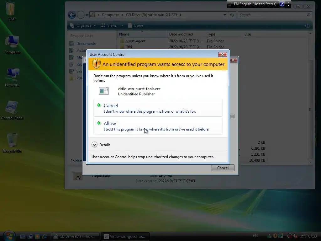Open the Views dropdown arrow

[x=122, y=25]
